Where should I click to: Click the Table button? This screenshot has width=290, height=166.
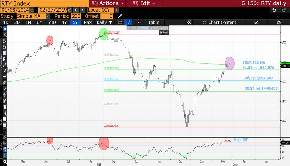coord(153,22)
